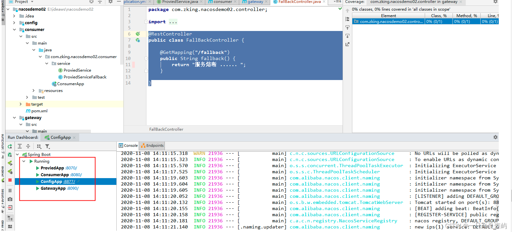Open the Run Dashboard filter funnel icon
The image size is (512, 232).
[x=48, y=146]
